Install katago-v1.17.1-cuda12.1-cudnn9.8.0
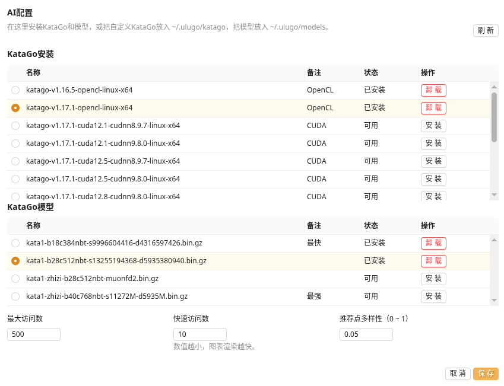This screenshot has height=386, width=504. [433, 143]
